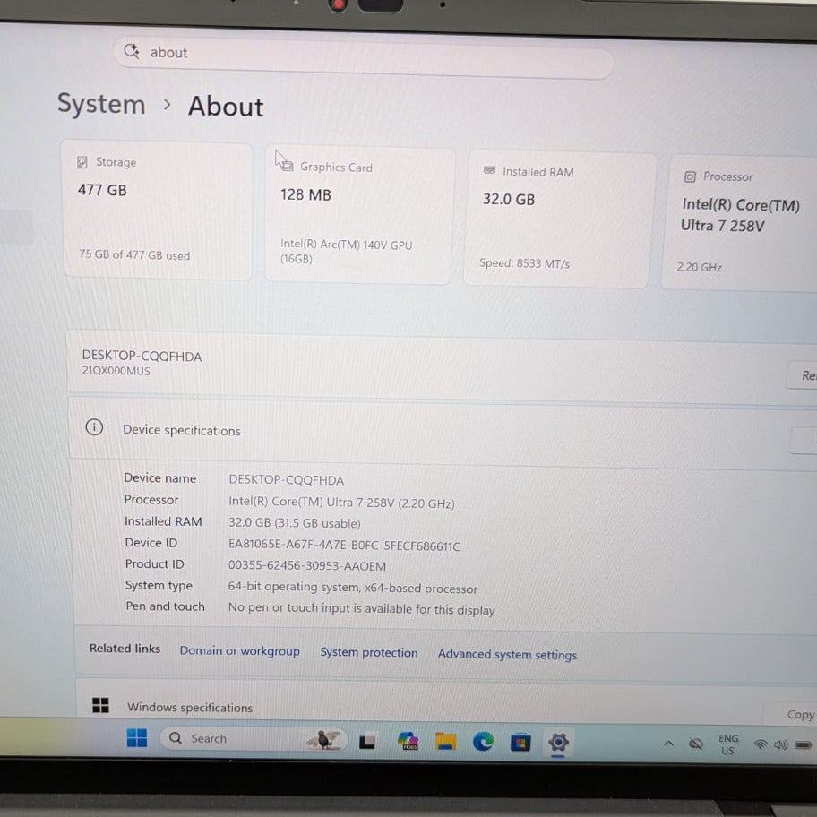
Task: Click 'Speed: 8533 MT/s' text
Action: [524, 263]
